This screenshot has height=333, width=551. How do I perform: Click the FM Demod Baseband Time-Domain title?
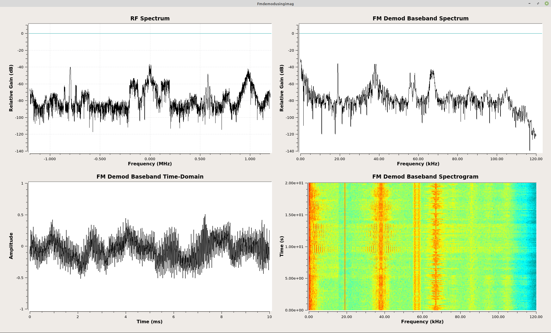tap(150, 177)
